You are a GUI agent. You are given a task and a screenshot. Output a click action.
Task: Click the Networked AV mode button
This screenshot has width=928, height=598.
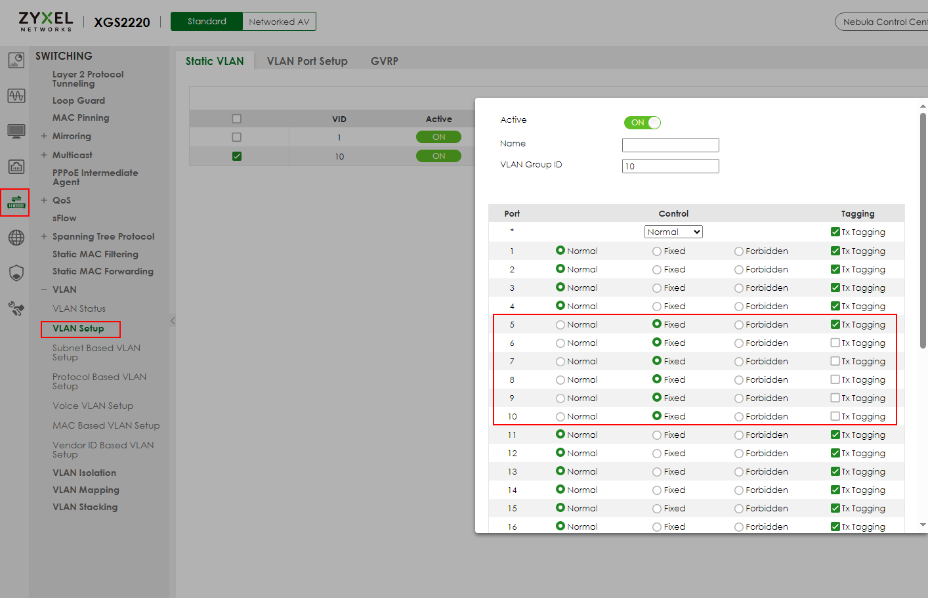[x=279, y=22]
